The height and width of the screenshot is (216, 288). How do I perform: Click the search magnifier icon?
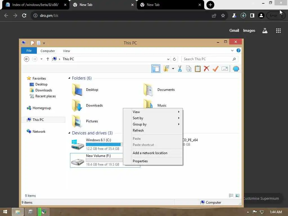[x=234, y=59]
